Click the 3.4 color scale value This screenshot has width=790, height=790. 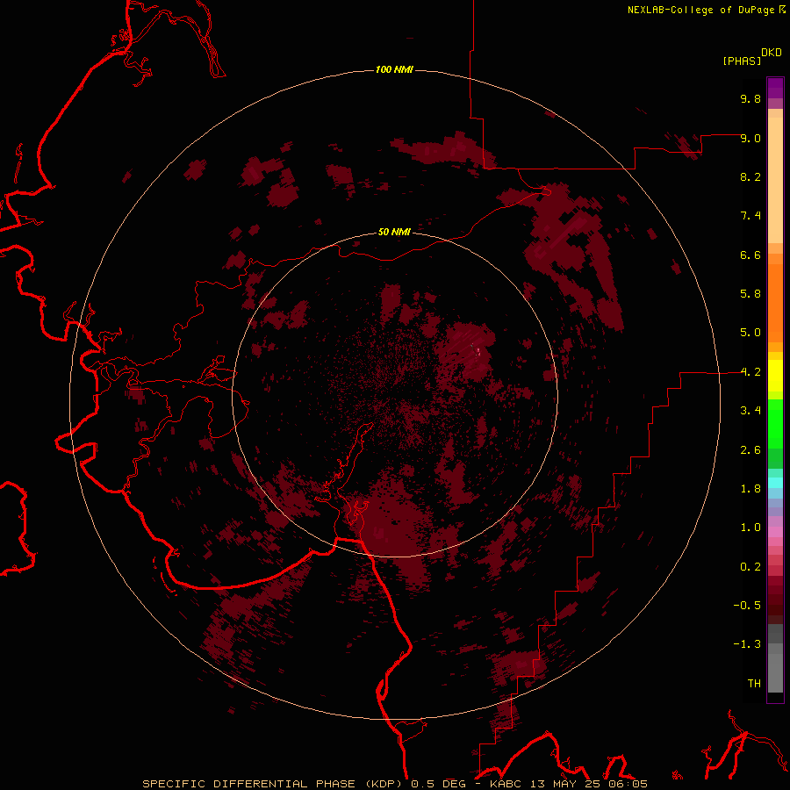[750, 411]
